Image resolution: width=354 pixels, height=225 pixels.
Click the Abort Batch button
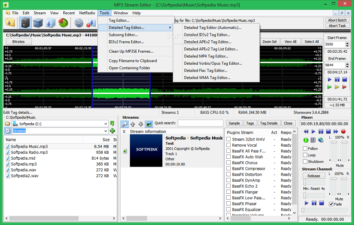point(337,20)
